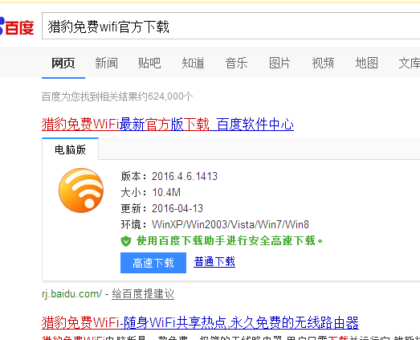
Task: Click the green security shield icon
Action: tap(126, 241)
